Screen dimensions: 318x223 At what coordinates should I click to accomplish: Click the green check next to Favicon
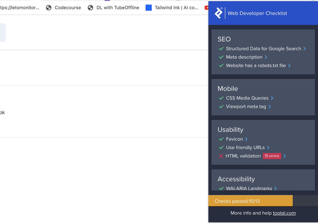[x=221, y=139]
